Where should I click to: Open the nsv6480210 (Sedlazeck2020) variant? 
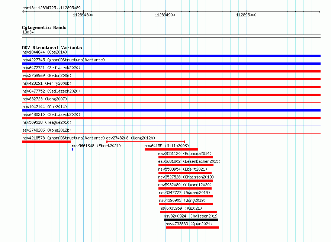point(51,114)
